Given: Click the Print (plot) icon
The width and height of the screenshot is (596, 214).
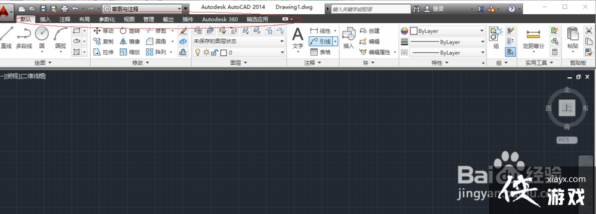Looking at the screenshot, I should [x=64, y=8].
